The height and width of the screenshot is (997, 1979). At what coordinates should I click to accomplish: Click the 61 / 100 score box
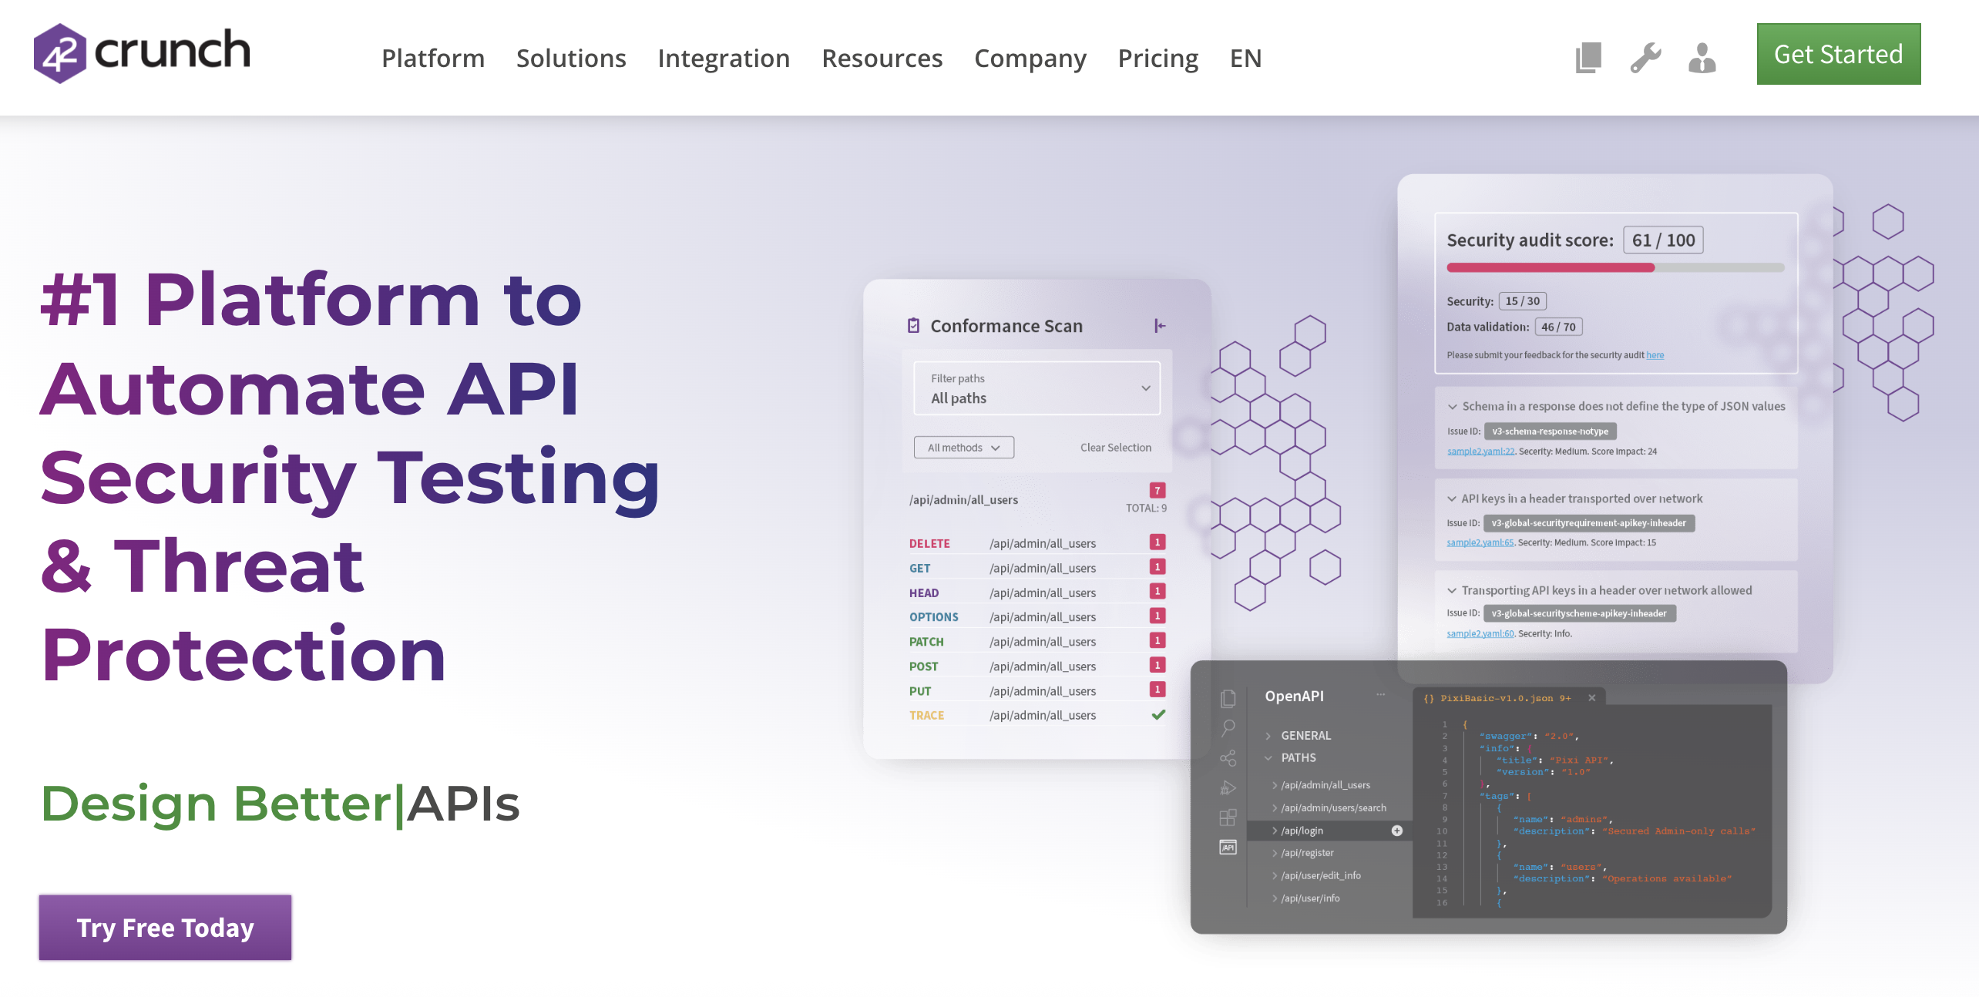point(1663,240)
